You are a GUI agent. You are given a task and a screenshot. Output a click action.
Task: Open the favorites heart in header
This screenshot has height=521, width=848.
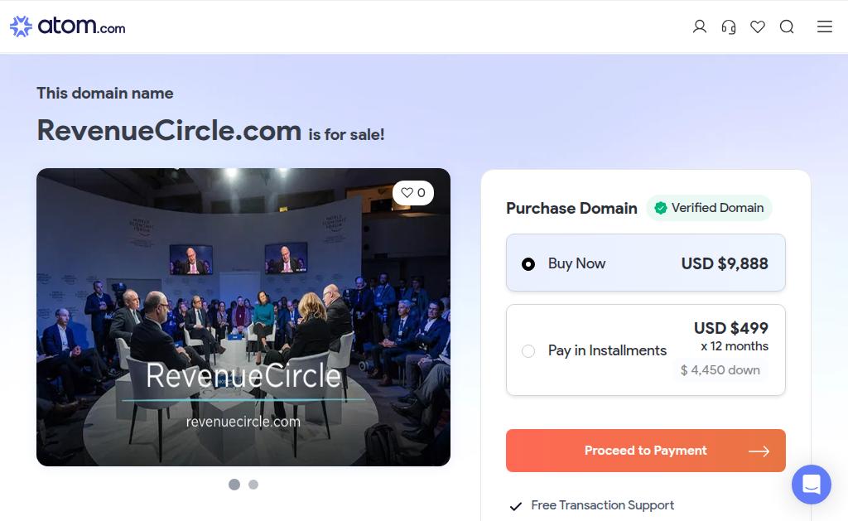pos(758,27)
